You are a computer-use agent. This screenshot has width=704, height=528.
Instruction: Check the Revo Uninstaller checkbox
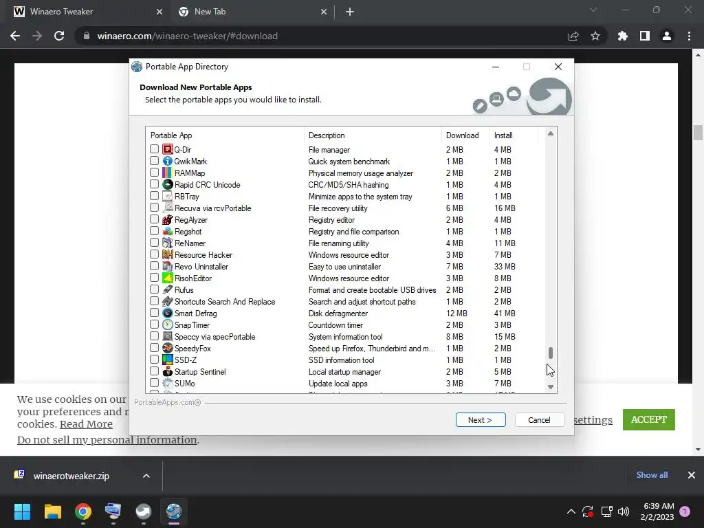click(155, 265)
